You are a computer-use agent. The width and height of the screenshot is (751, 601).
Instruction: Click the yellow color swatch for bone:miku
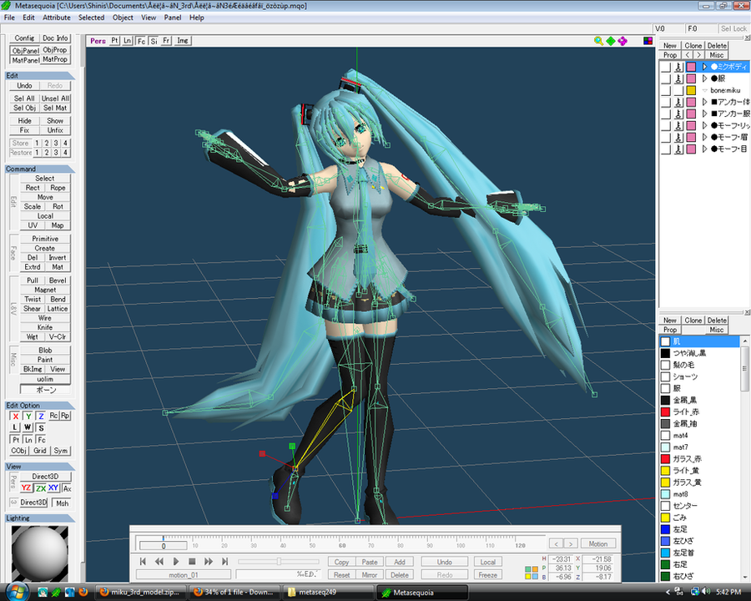click(x=691, y=91)
